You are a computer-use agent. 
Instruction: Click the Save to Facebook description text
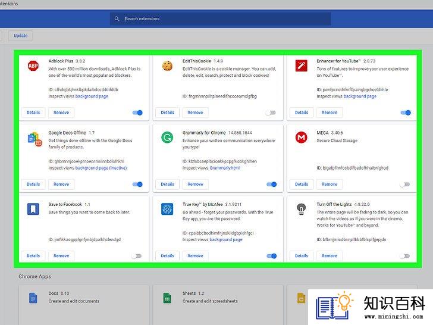pos(89,212)
